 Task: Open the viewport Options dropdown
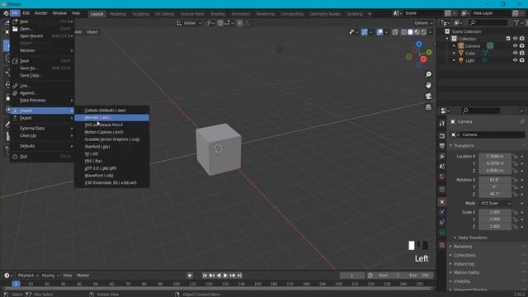pyautogui.click(x=423, y=23)
